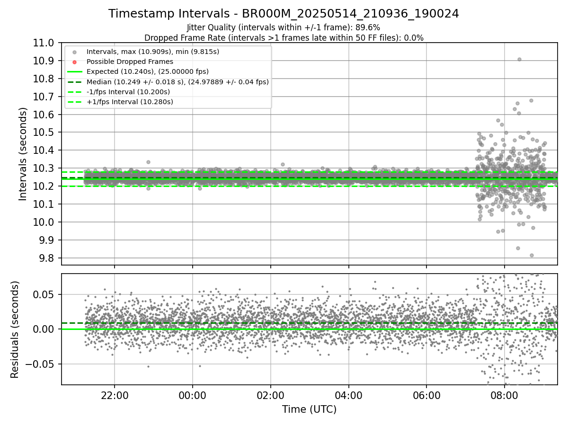This screenshot has width=568, height=426.
Task: Click the outlier point near 10.33 seconds before 23:00
Action: (x=148, y=162)
